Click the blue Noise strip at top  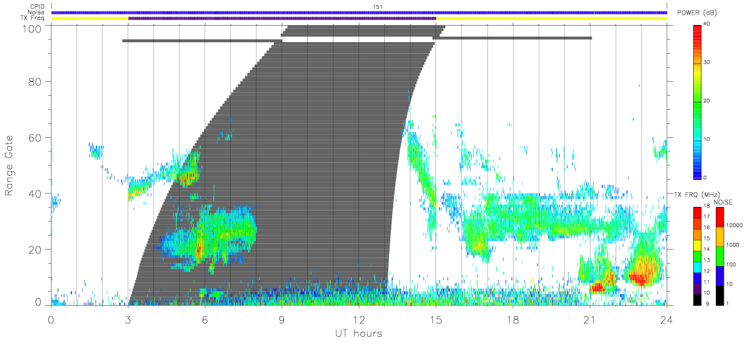[359, 12]
